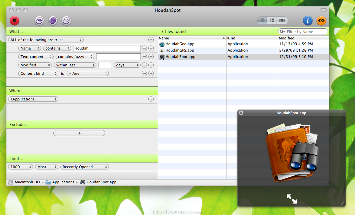Click the '3 files found' status text
Image resolution: width=355 pixels, height=215 pixels.
173,31
